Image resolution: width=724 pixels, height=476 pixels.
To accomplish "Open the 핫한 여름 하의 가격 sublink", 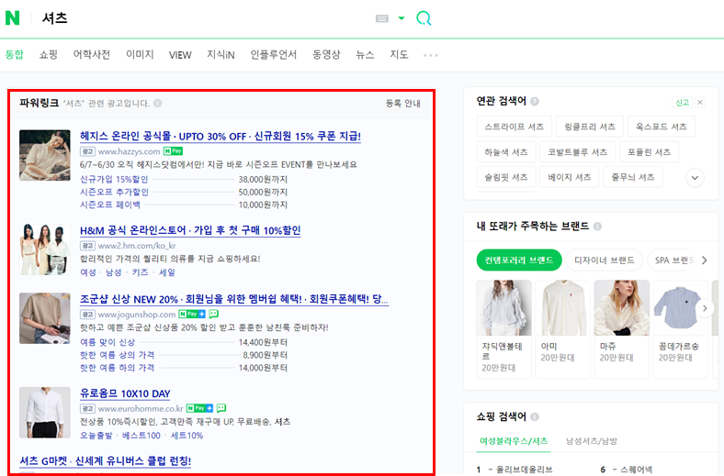I will (117, 368).
